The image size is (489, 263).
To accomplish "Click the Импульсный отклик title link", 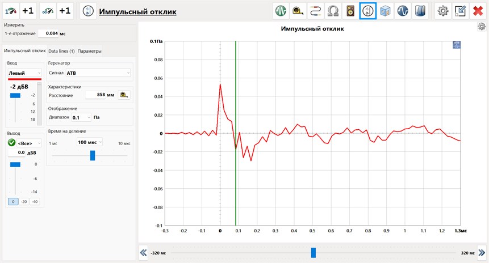I will [137, 11].
